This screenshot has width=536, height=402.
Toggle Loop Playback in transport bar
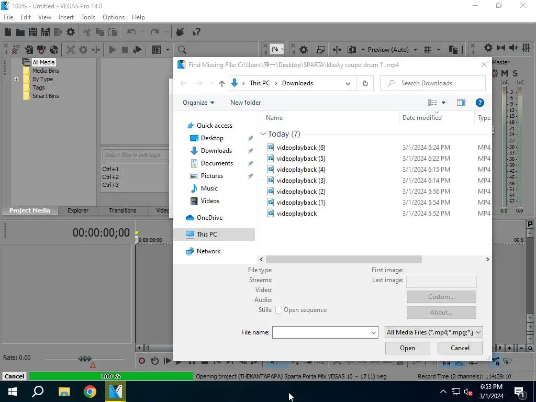[x=154, y=361]
